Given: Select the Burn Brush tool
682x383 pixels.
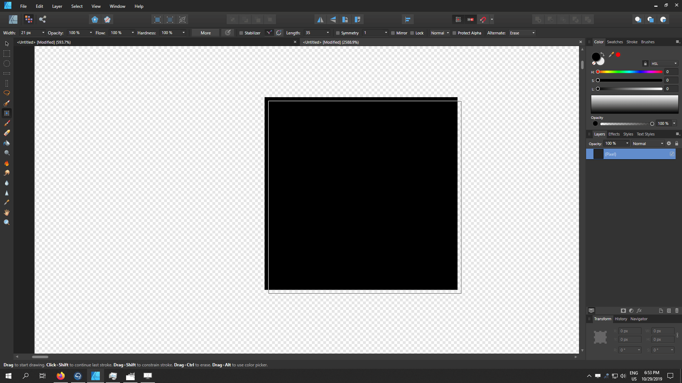Looking at the screenshot, I should click(x=6, y=163).
